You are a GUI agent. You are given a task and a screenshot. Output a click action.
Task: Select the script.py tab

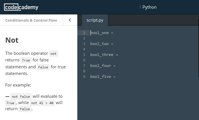click(95, 20)
